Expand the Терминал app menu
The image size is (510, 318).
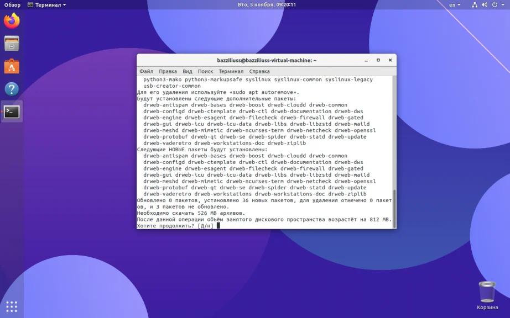point(47,5)
